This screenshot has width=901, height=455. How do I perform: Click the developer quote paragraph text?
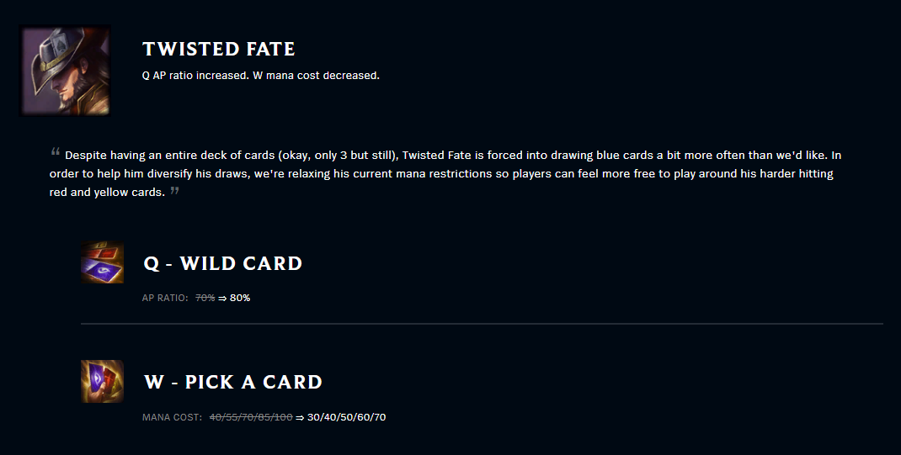coord(445,173)
